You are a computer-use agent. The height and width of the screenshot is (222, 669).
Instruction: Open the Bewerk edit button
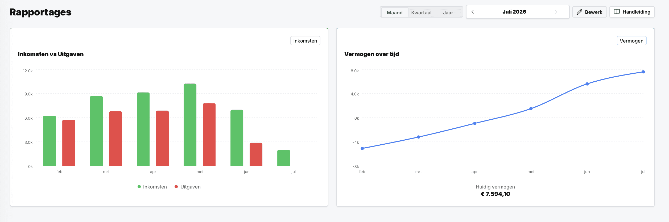coord(589,12)
